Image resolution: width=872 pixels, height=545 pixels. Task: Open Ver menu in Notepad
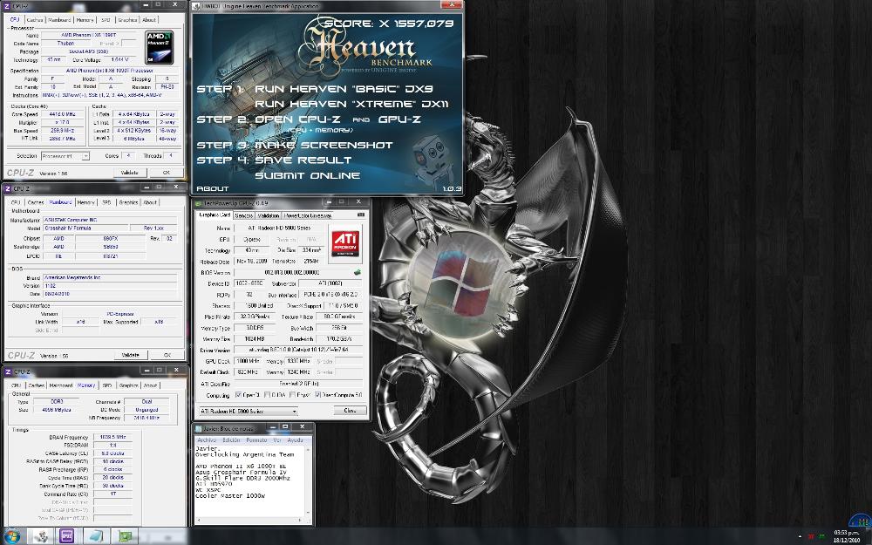tap(277, 439)
